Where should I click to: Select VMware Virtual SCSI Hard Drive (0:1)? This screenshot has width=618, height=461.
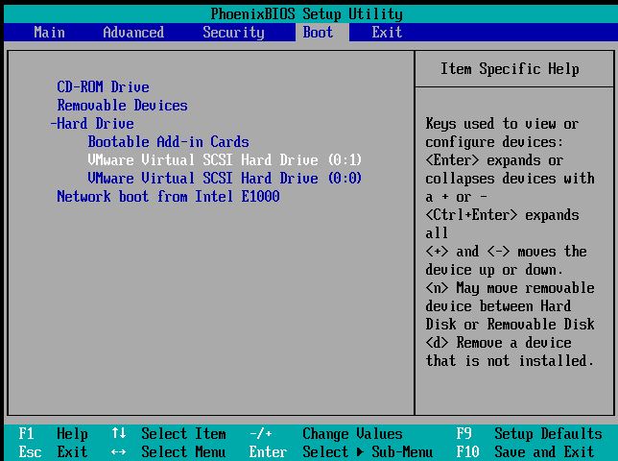point(225,159)
